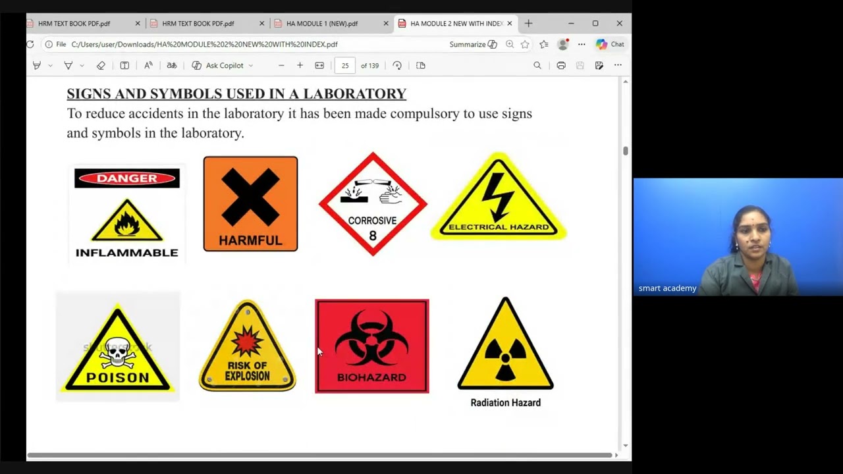Select the highlight tool in PDF toolbar
This screenshot has height=474, width=843.
point(37,65)
